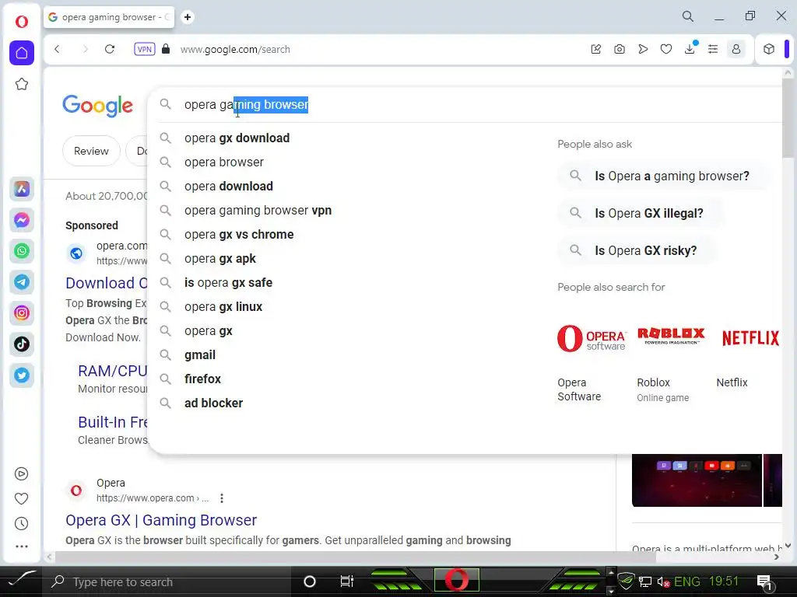
Task: Click the edit page icon in address bar
Action: tap(596, 49)
